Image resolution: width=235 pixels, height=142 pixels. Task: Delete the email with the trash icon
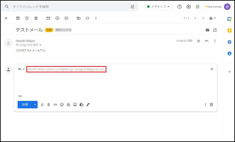[36, 18]
